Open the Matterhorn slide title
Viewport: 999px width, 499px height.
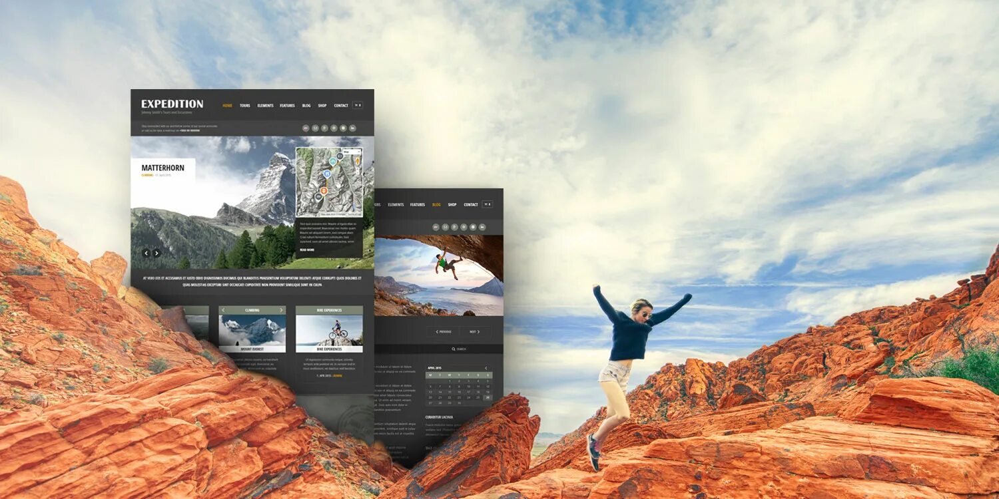163,168
